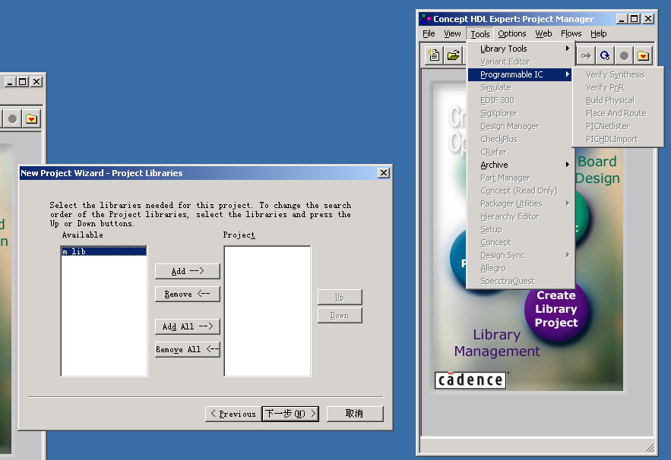Image resolution: width=671 pixels, height=460 pixels.
Task: Click the blue refresh arrow toolbar icon
Action: [x=605, y=55]
